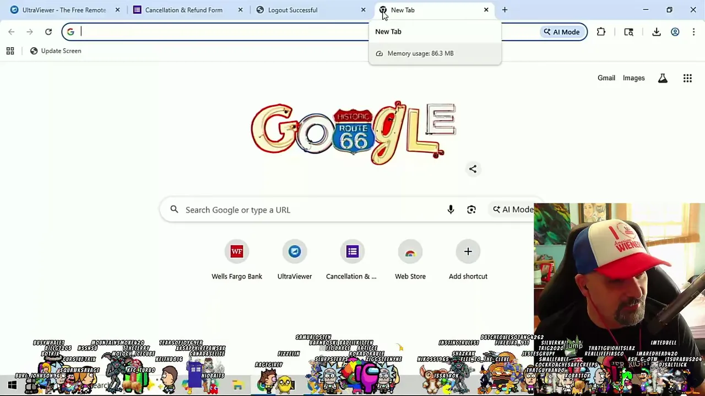
Task: Open the Google apps grid
Action: (x=687, y=78)
